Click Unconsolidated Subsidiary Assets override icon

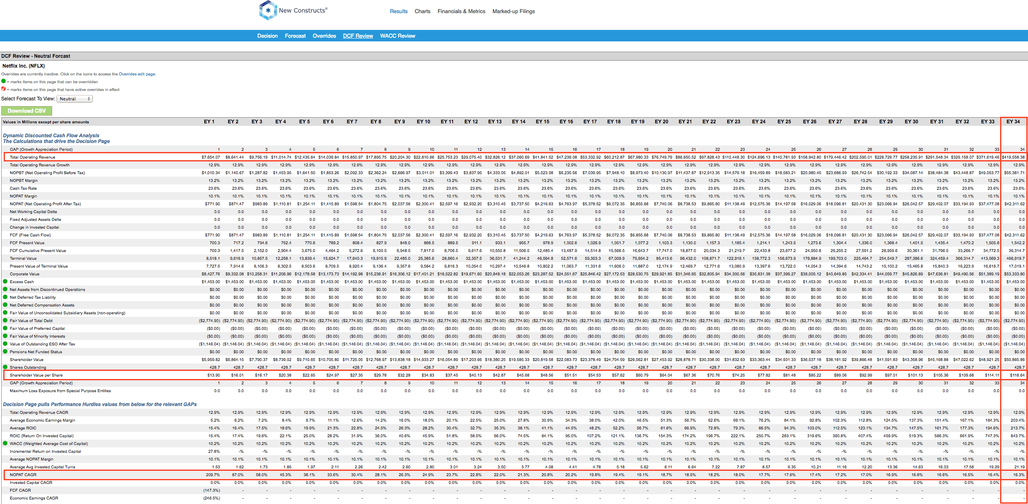[x=5, y=313]
